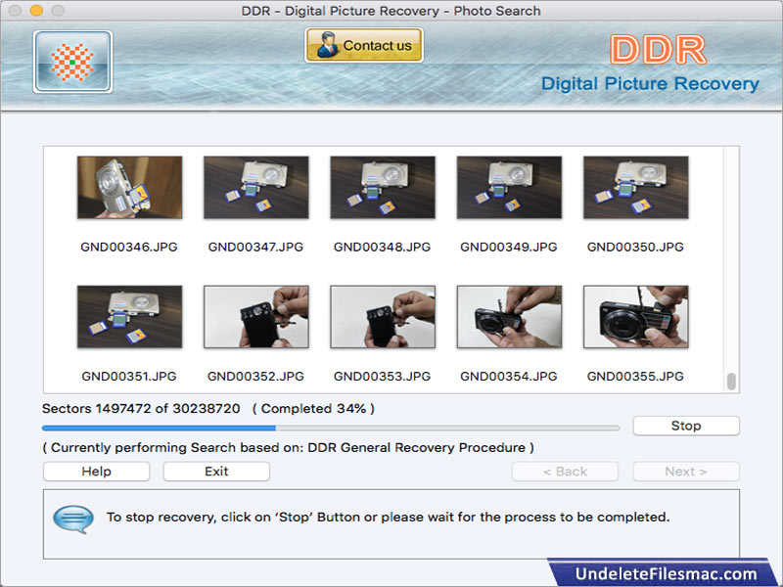This screenshot has height=587, width=783.
Task: Click the Next navigation button
Action: pos(685,471)
